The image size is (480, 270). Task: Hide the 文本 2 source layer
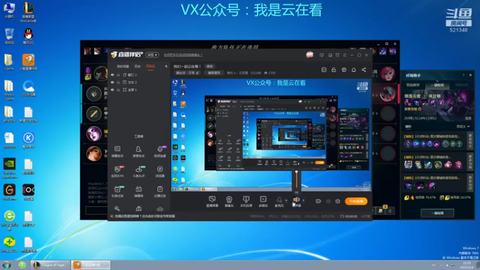(112, 82)
